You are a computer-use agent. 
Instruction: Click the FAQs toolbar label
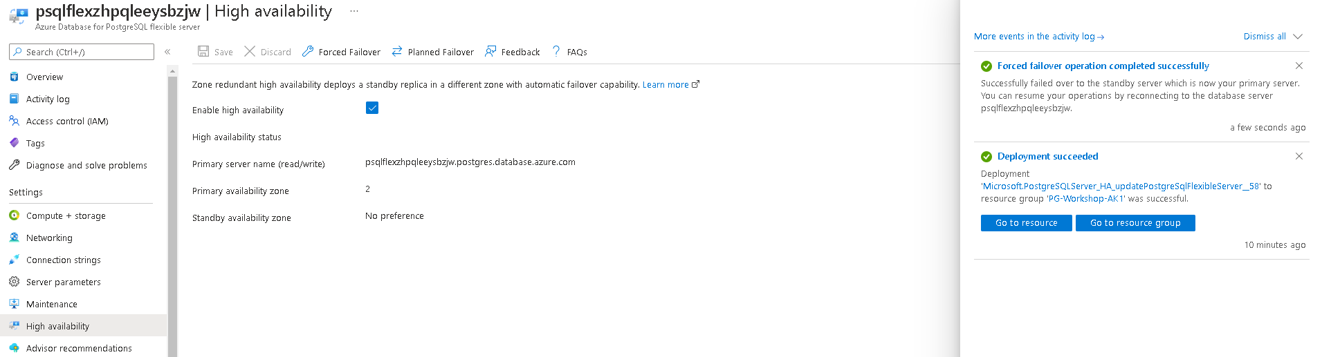coord(577,52)
